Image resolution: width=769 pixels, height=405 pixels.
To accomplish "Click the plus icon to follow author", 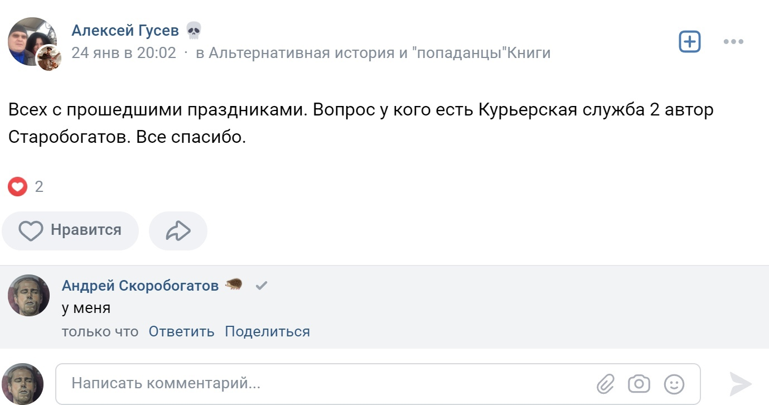I will click(x=689, y=42).
